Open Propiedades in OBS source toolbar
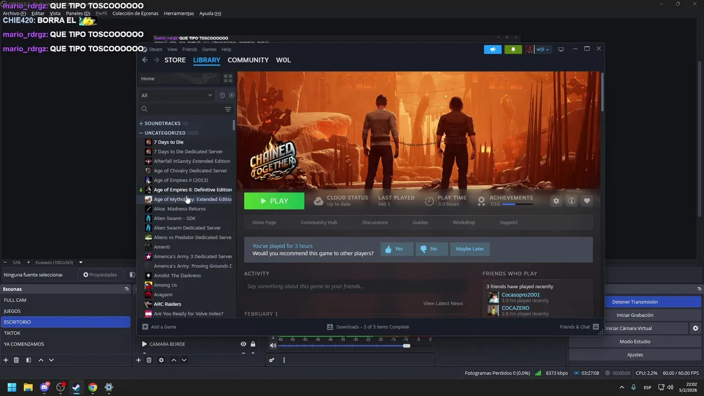 (100, 274)
